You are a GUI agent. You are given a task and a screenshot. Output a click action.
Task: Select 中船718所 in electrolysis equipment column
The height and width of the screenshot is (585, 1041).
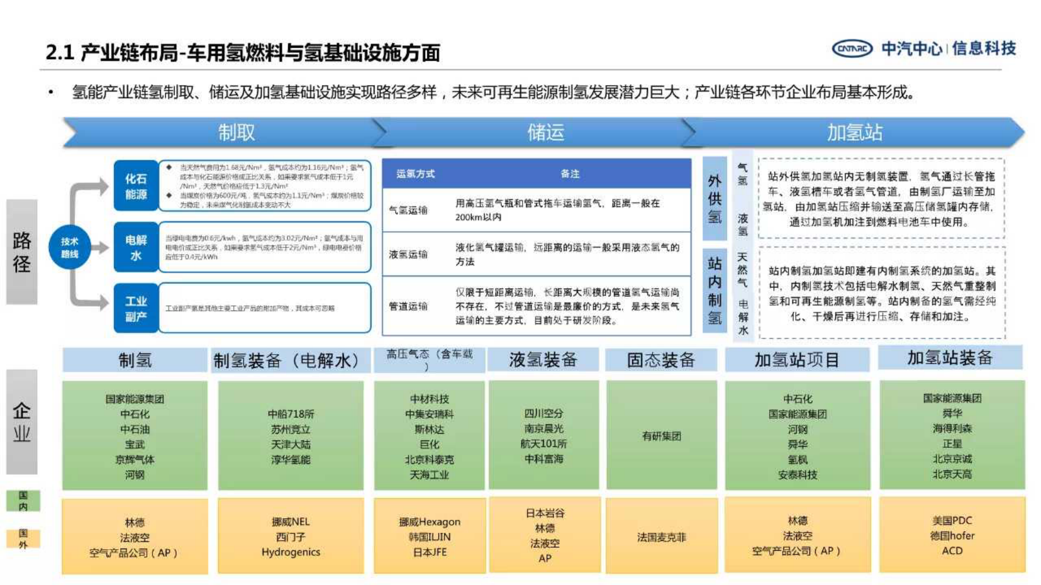point(291,414)
